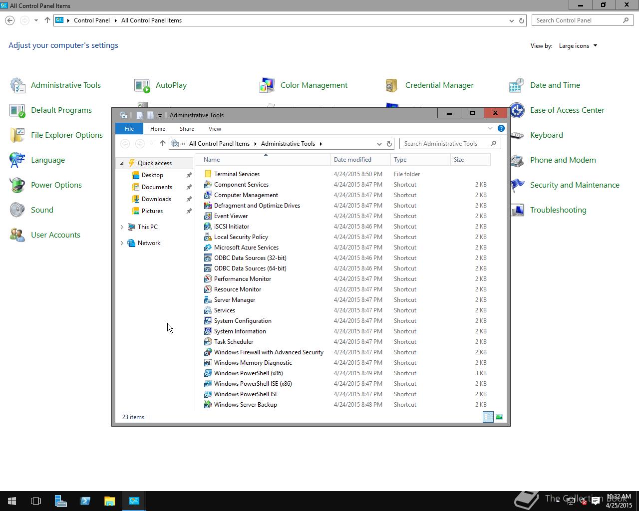Open the View ribbon tab
This screenshot has height=511, width=639.
pyautogui.click(x=215, y=129)
